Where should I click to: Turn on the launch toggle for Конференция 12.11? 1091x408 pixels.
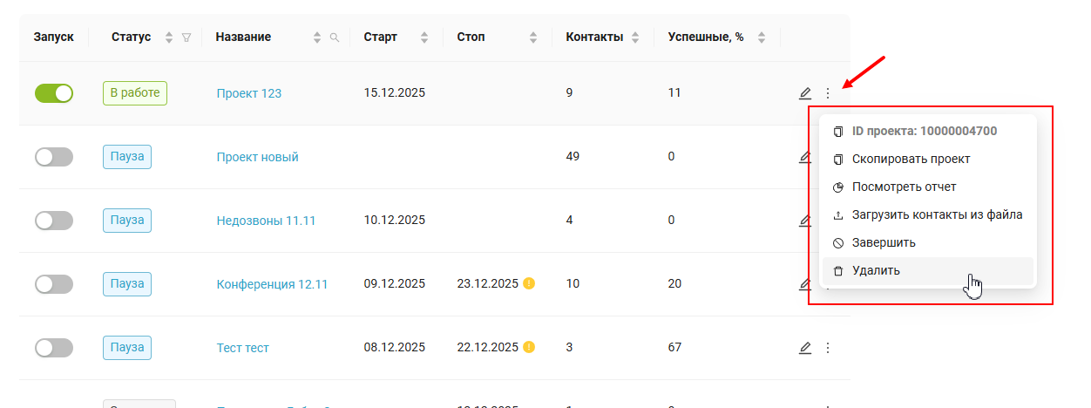54,284
